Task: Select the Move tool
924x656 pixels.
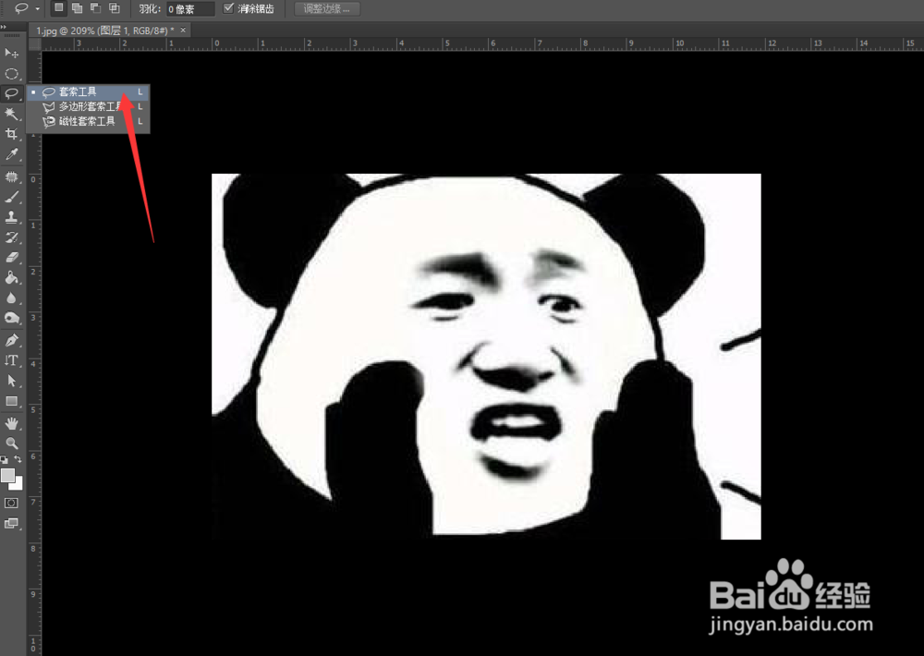Action: (11, 53)
